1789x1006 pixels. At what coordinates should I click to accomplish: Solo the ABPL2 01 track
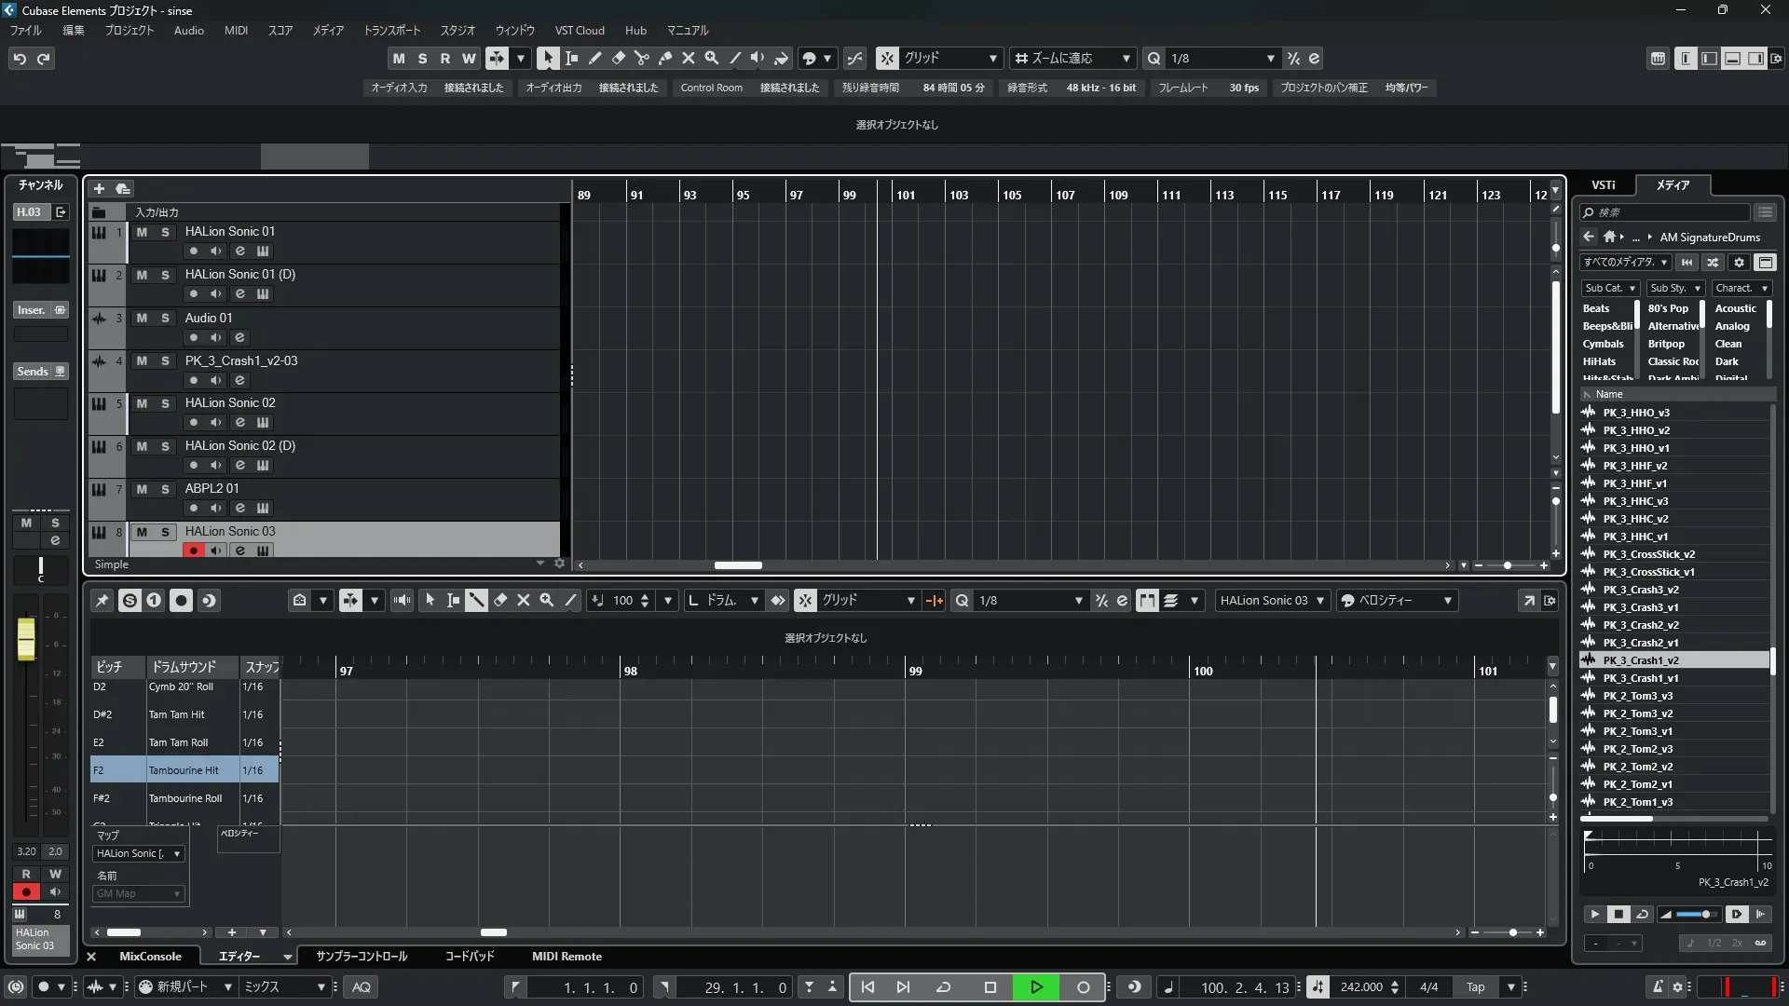pyautogui.click(x=165, y=490)
